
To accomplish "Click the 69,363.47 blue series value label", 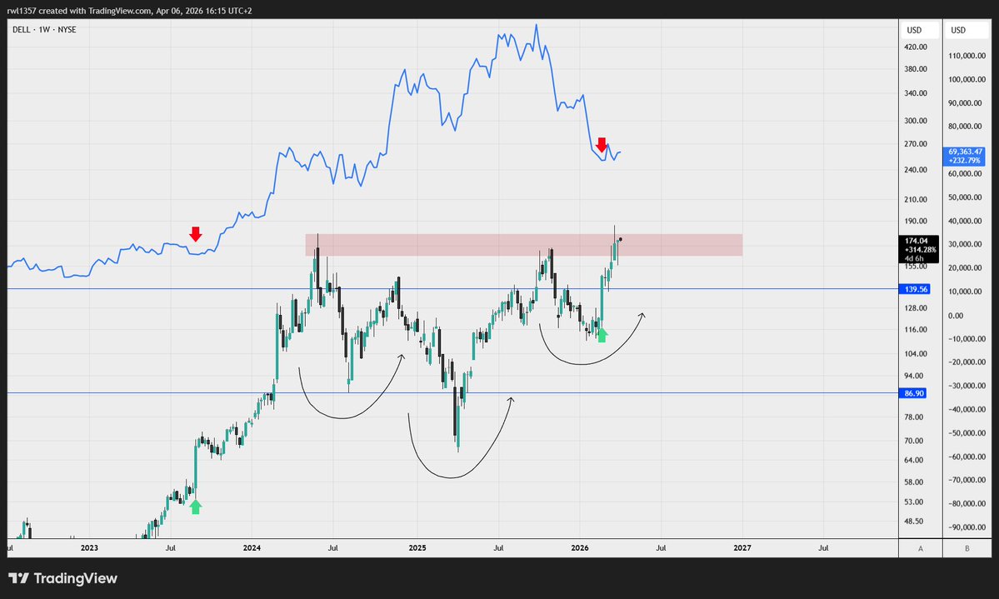I will click(x=965, y=152).
